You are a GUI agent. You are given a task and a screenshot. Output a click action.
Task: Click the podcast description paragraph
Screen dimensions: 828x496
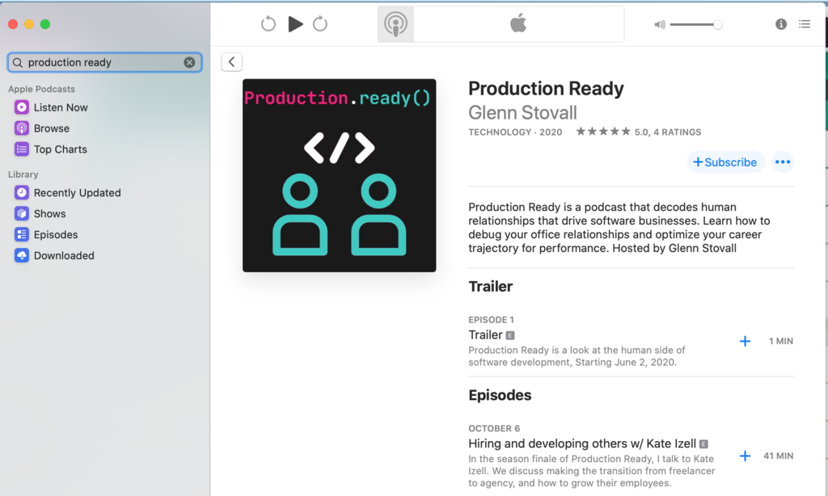pyautogui.click(x=619, y=228)
